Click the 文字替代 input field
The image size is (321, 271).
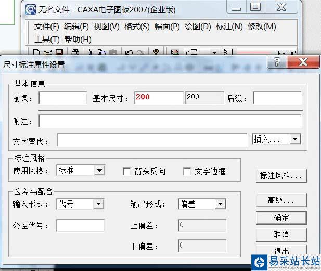[x=152, y=140]
